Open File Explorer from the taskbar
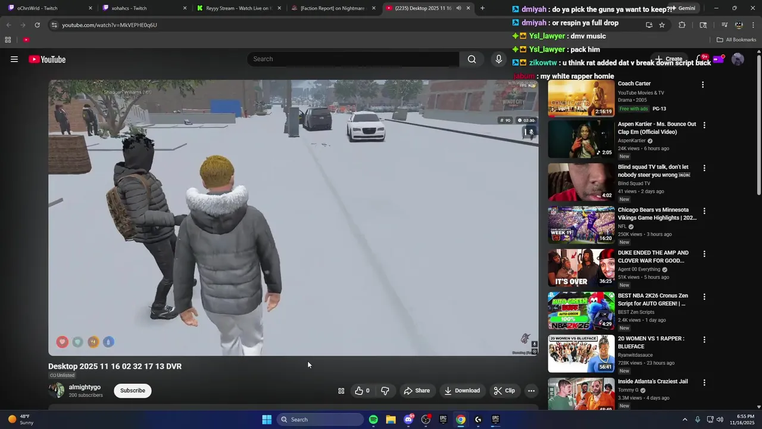 pos(391,419)
